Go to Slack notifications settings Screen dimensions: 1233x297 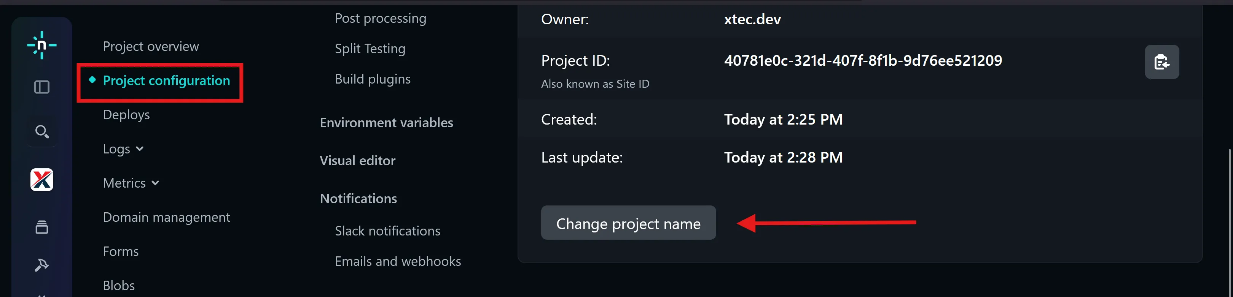(x=387, y=231)
